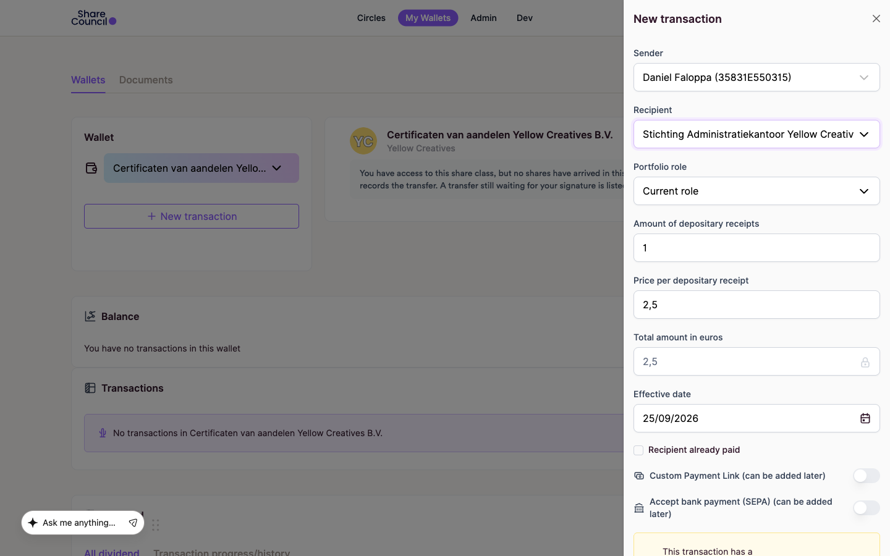
Task: Open the Transaction progress/history tab
Action: point(221,552)
